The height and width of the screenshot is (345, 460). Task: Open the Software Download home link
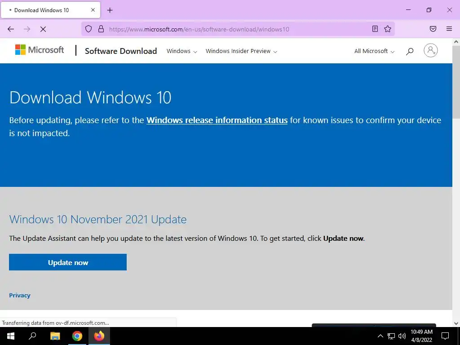pos(121,51)
